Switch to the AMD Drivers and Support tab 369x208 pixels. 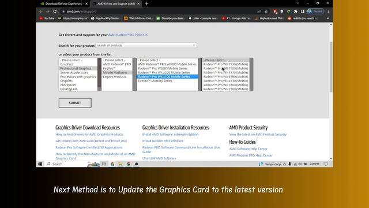116,3
